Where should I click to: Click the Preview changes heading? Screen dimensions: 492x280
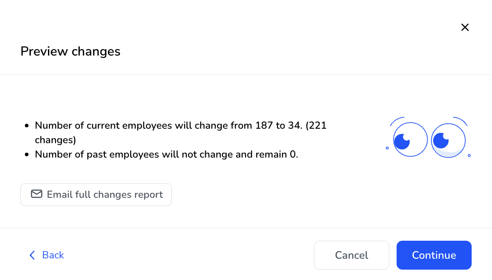[x=70, y=51]
